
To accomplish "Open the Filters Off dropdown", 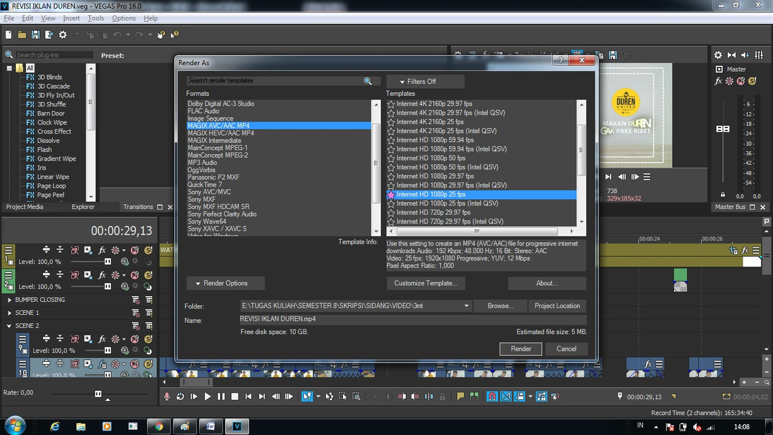I will click(x=426, y=82).
